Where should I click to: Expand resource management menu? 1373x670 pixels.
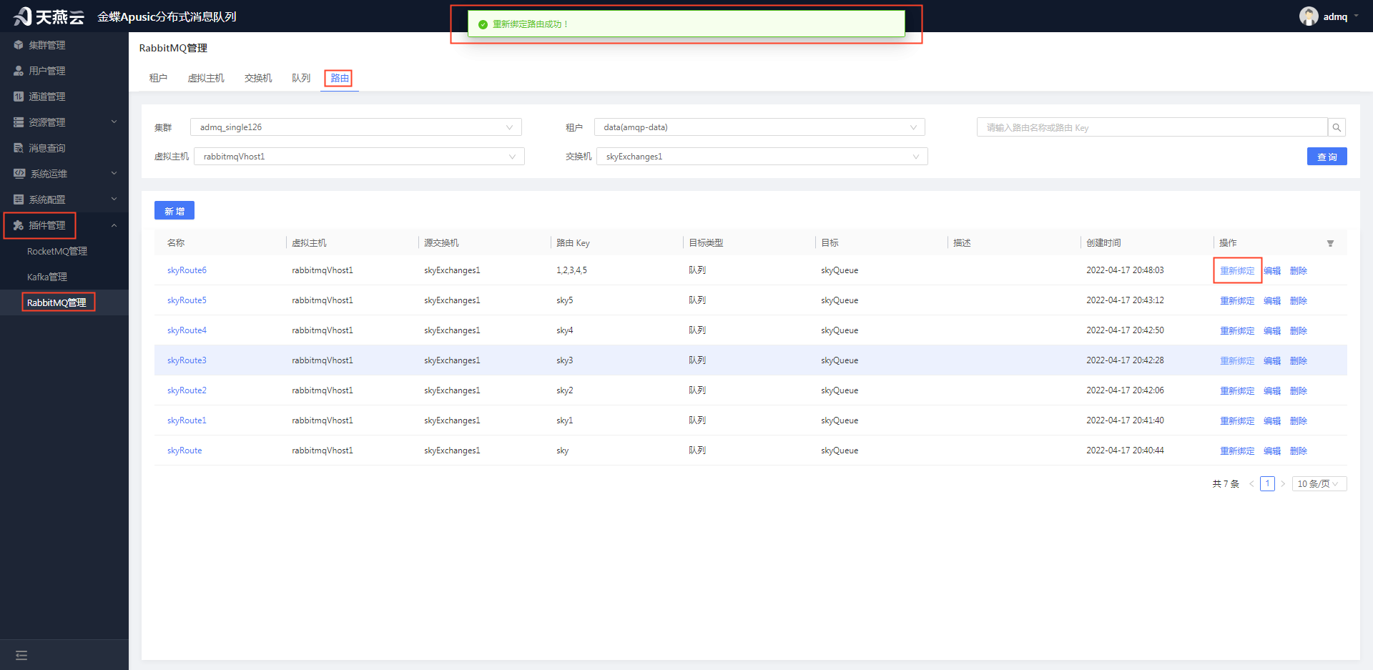[64, 122]
